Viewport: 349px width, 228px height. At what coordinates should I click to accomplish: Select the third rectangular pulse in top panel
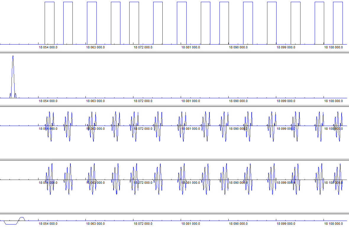[92, 23]
